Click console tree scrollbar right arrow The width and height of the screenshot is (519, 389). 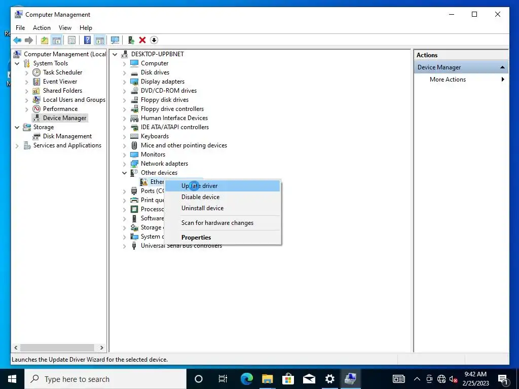pos(101,347)
